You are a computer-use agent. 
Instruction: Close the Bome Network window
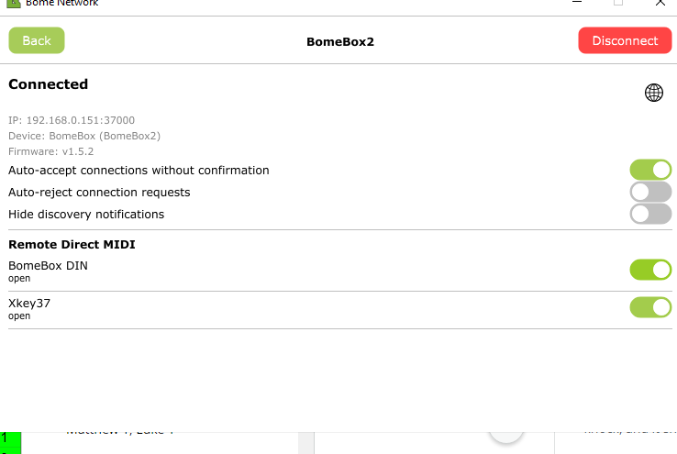[x=660, y=3]
